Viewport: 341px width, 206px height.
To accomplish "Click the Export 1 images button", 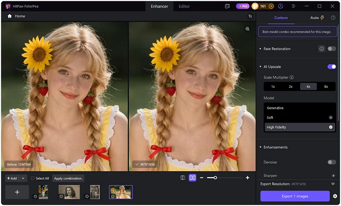I will pos(295,196).
